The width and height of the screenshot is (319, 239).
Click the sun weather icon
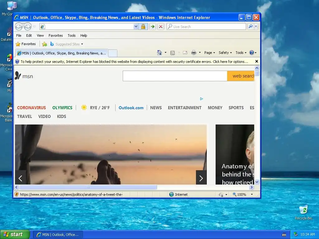pyautogui.click(x=84, y=107)
